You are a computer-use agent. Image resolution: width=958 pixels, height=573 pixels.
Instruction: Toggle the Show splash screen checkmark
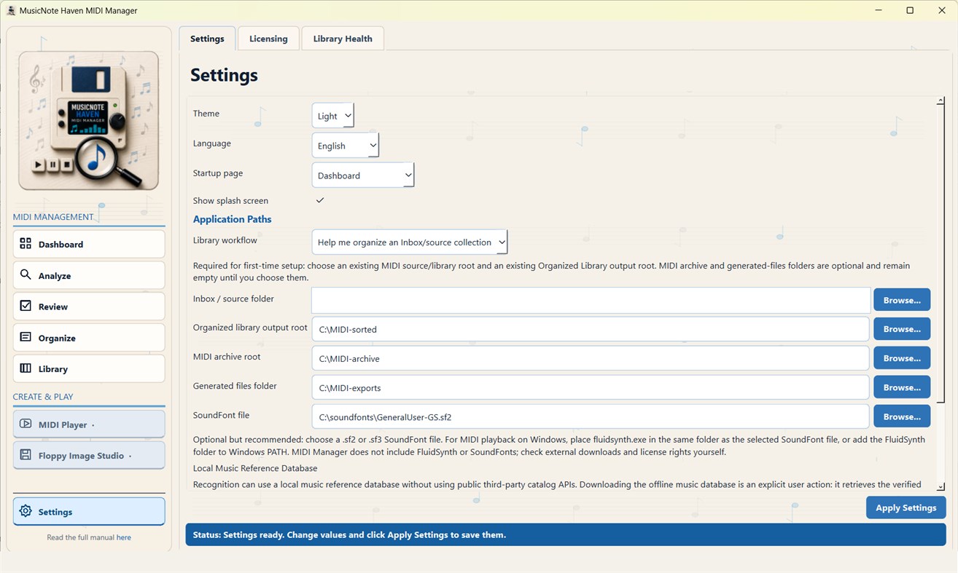pyautogui.click(x=319, y=200)
